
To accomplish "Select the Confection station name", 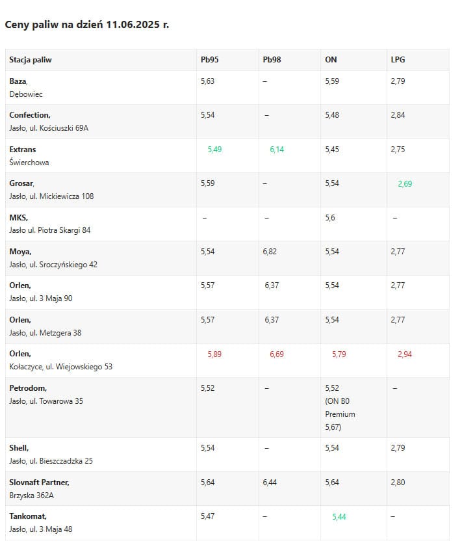I will pyautogui.click(x=29, y=115).
